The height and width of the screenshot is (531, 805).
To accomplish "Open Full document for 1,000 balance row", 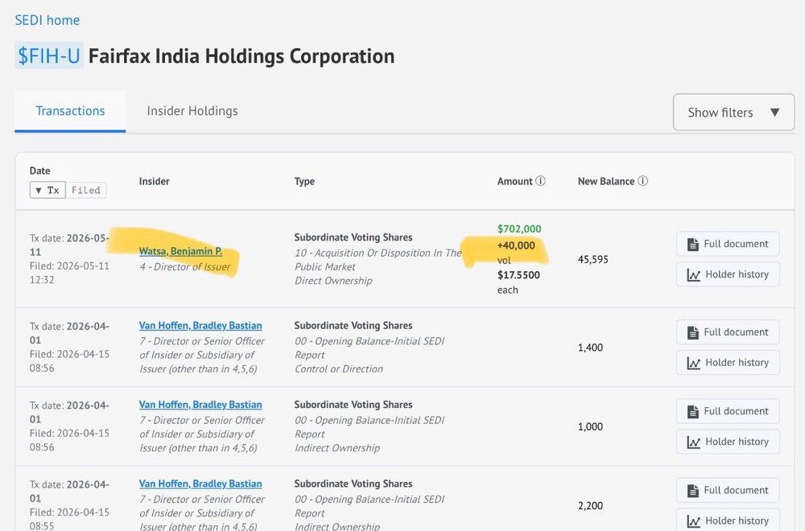I will (728, 411).
